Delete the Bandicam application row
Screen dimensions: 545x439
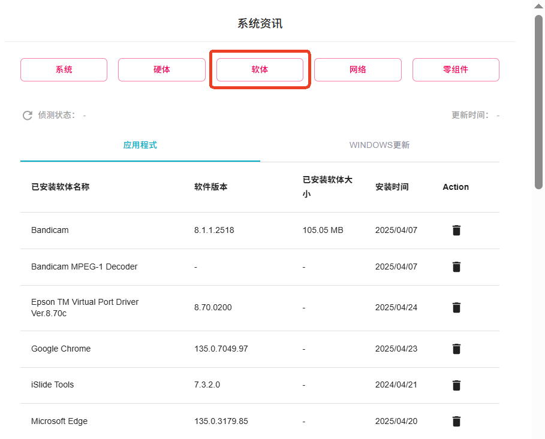tap(456, 230)
